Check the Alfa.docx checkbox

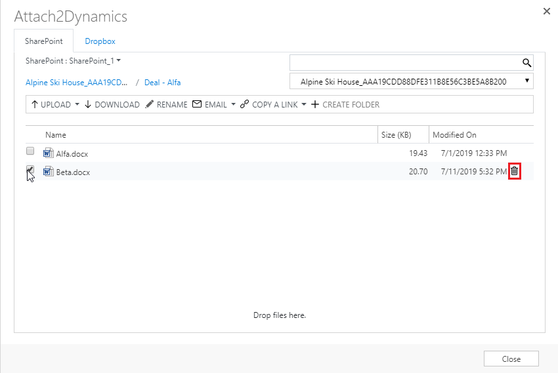pyautogui.click(x=30, y=151)
